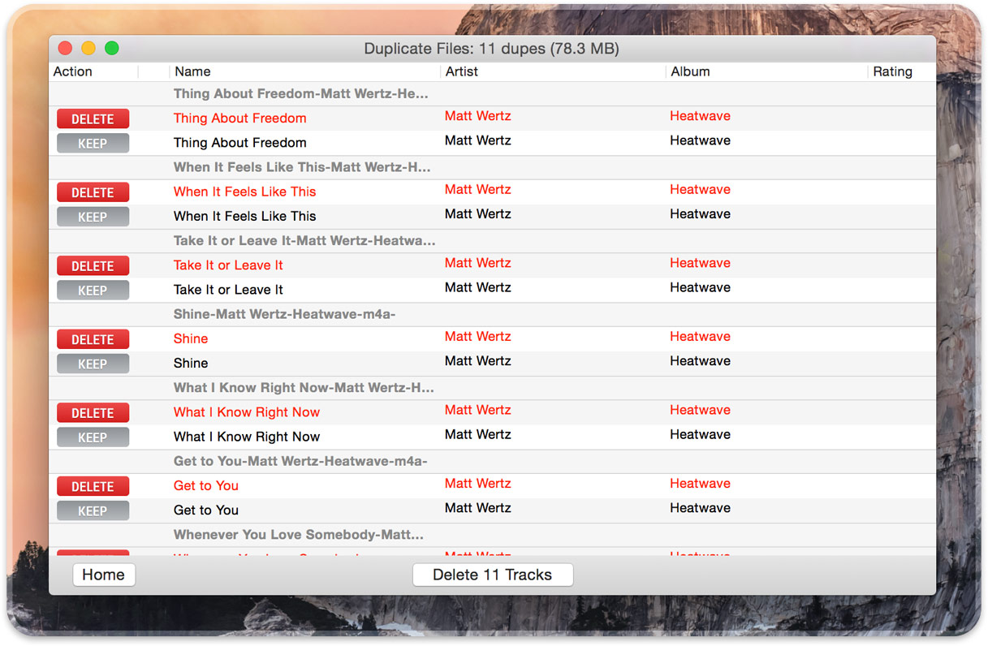Delete the duplicate "Get to You" track
The image size is (988, 646).
(x=93, y=486)
